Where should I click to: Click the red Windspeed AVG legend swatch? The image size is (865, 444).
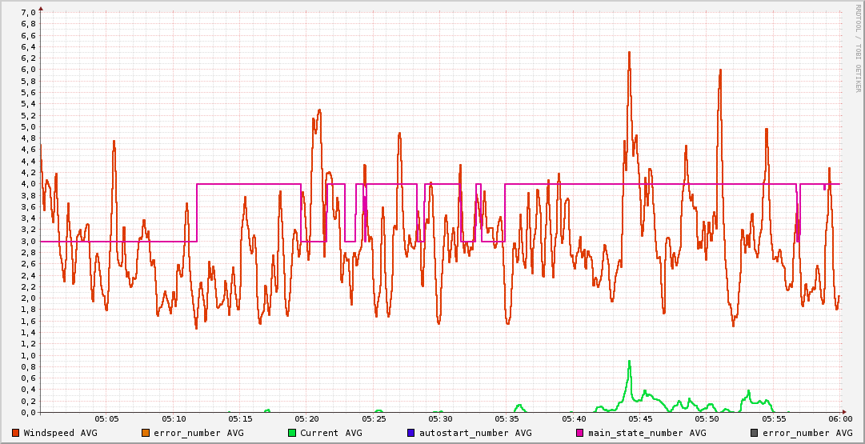click(x=16, y=433)
